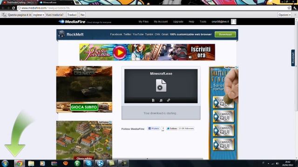
Task: Click the Minecraft.exe file name text
Action: click(161, 74)
